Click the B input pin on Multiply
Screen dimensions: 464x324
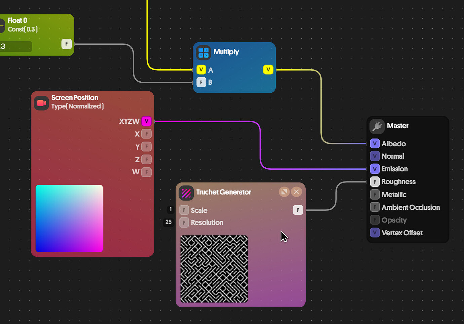coord(201,82)
